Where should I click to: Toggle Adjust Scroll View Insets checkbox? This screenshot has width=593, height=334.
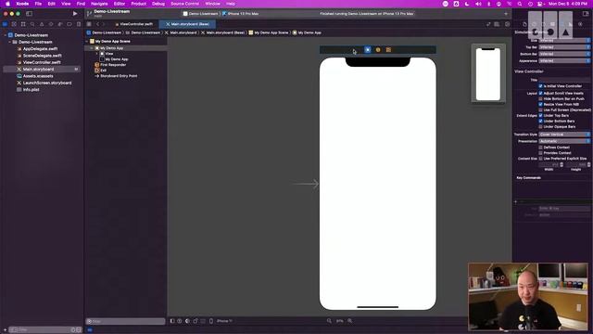point(540,93)
